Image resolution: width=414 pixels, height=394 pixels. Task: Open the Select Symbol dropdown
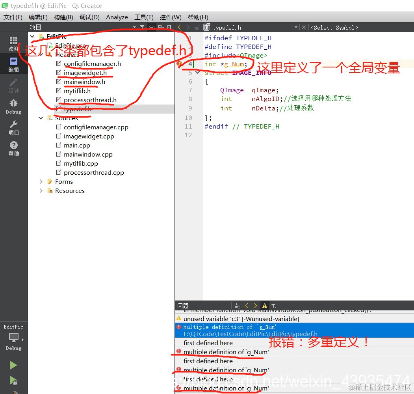[334, 28]
